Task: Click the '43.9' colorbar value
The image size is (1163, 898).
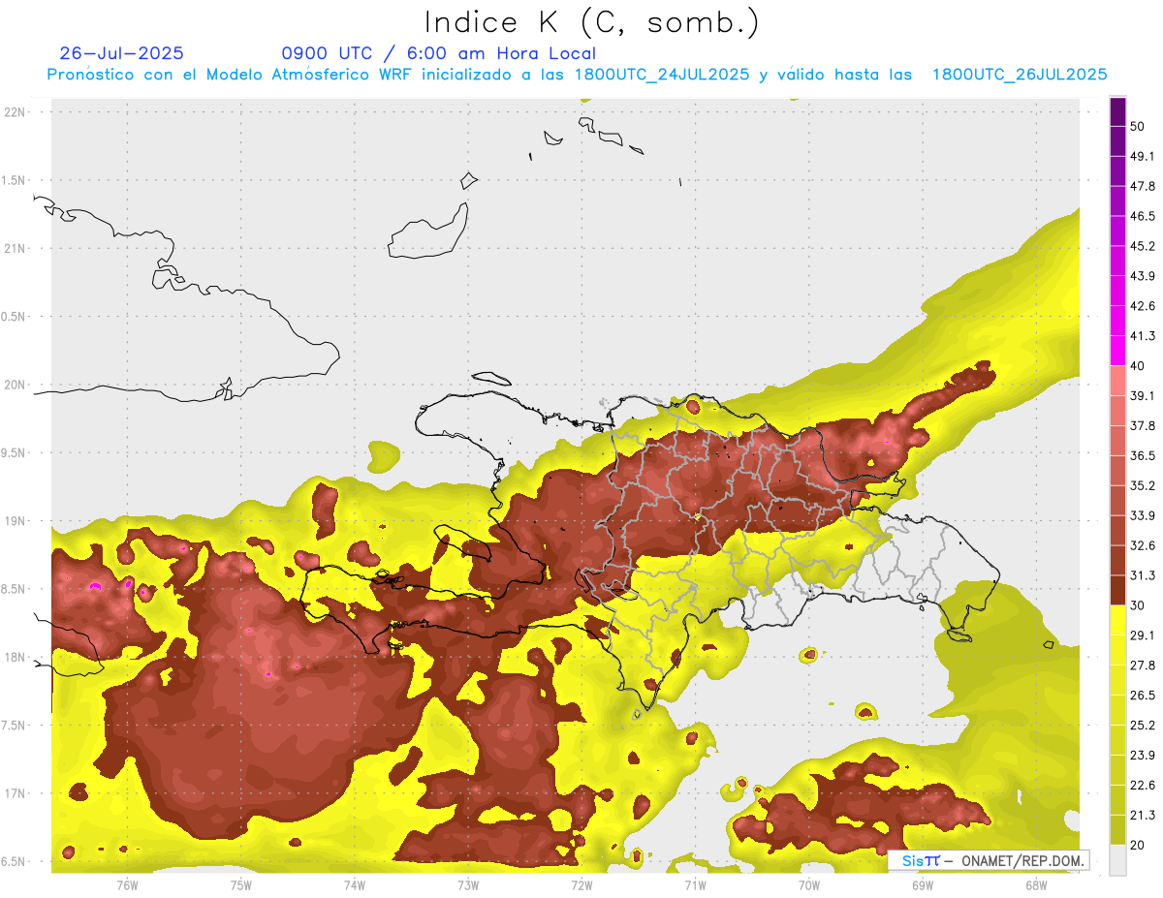Action: [1143, 276]
